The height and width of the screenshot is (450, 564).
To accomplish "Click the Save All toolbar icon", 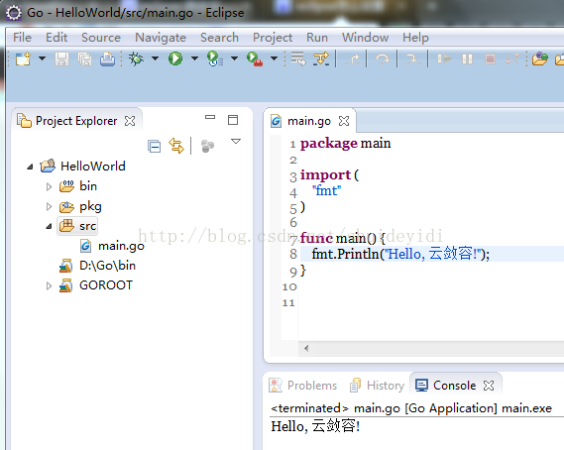I will click(84, 58).
